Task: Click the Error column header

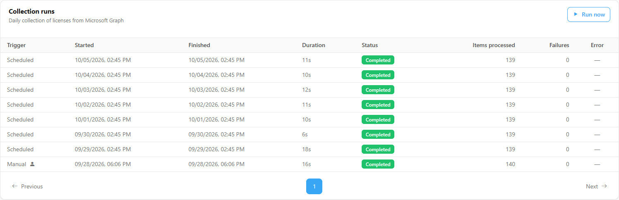Action: point(597,45)
